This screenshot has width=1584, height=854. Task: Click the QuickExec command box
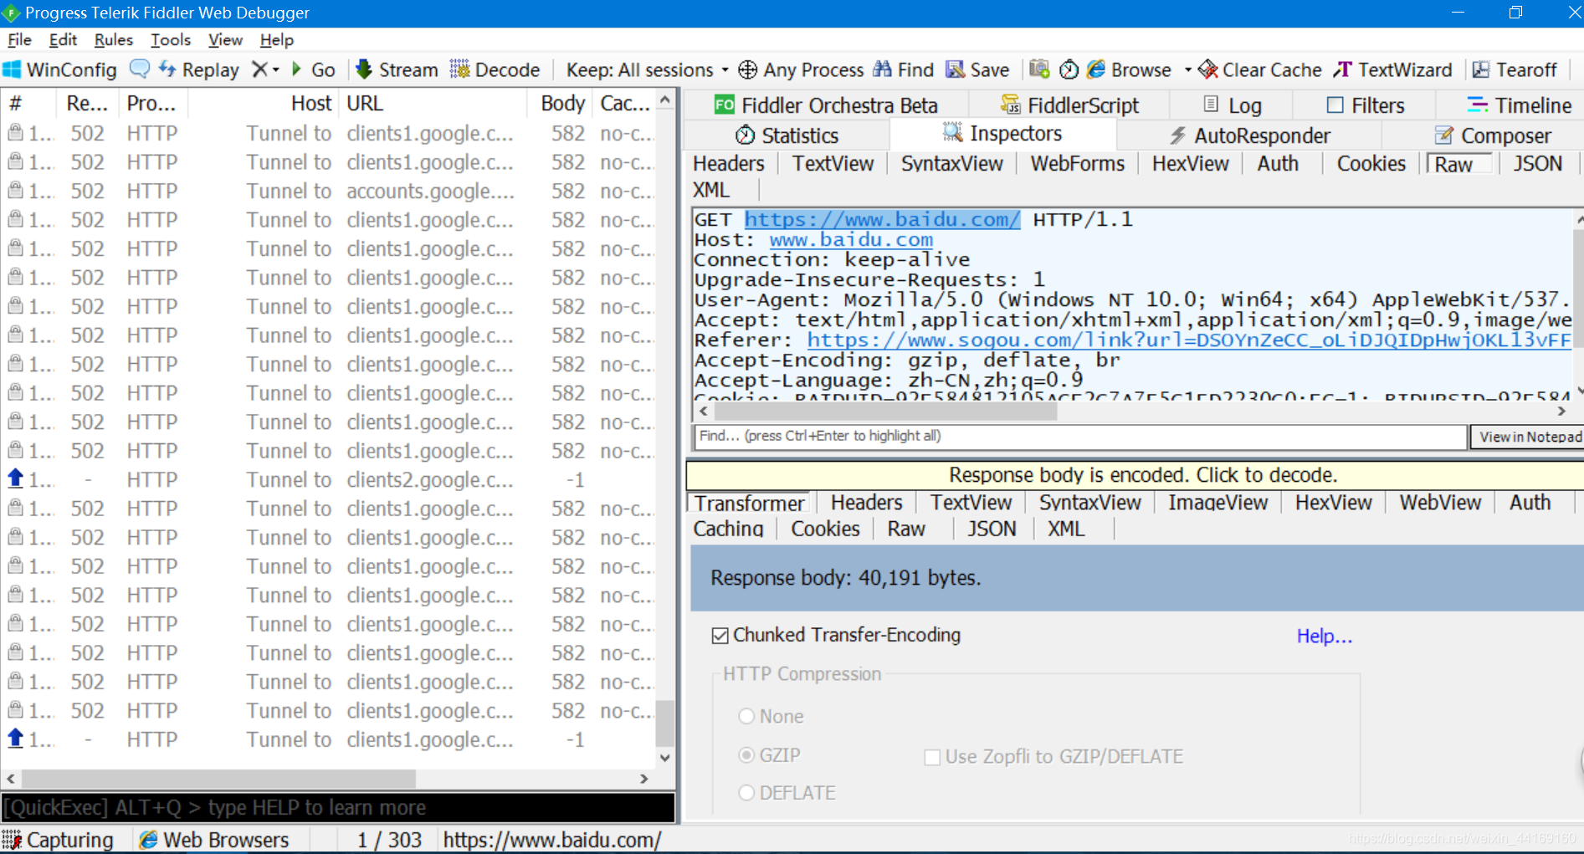(x=338, y=808)
